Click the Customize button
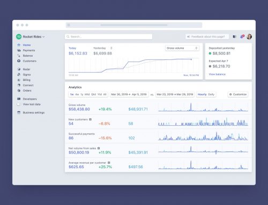 [238, 94]
